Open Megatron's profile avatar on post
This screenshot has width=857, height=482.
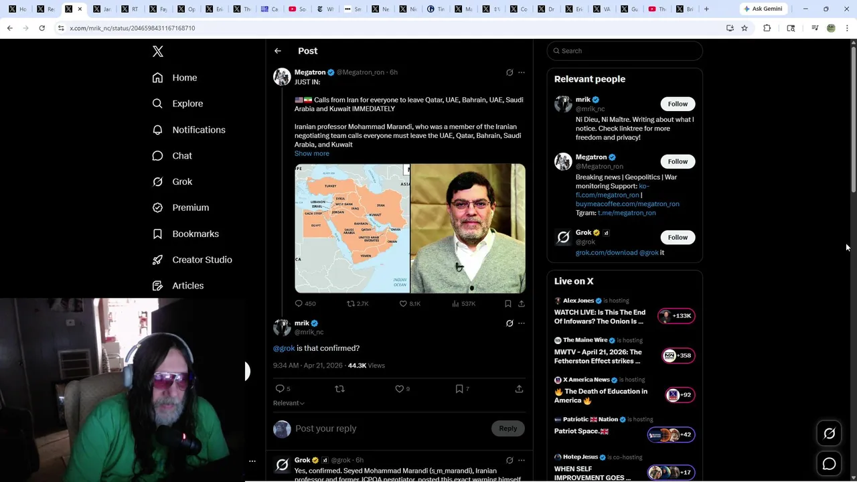click(282, 76)
